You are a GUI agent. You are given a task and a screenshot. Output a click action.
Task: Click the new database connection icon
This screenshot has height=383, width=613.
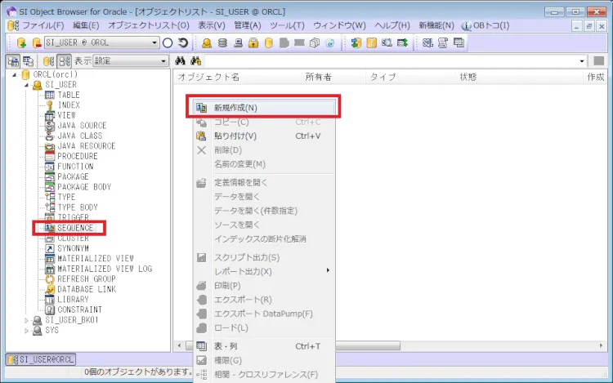21,42
